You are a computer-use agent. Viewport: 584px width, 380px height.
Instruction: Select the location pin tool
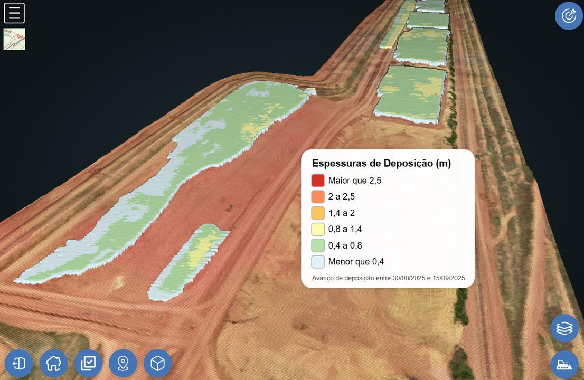(123, 363)
